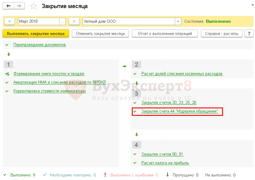Click the Состояние: Выполнено status label
The width and height of the screenshot is (255, 180).
(x=207, y=21)
